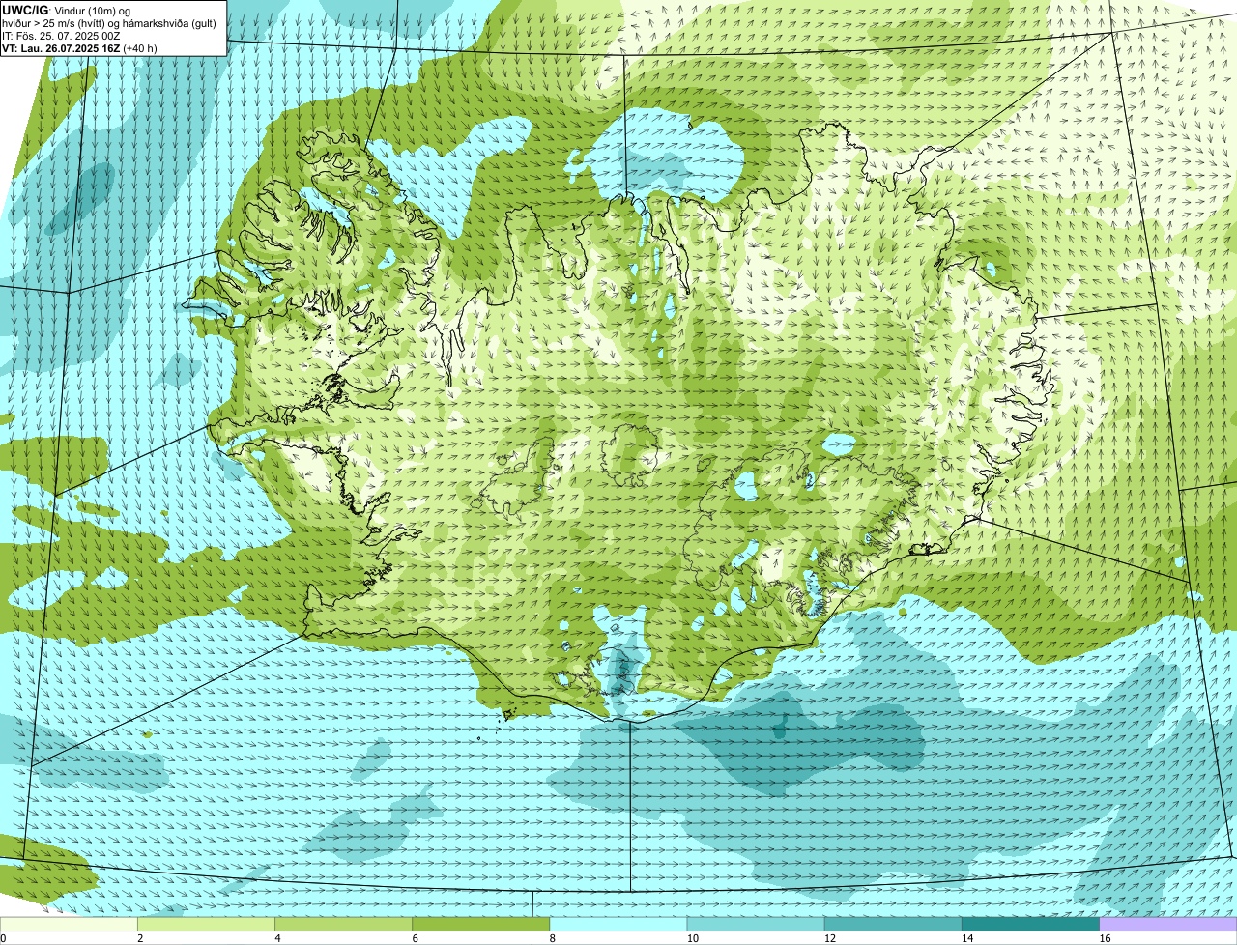Click the "10" label on the color scale
Viewport: 1237px width, 945px height.
pyautogui.click(x=692, y=938)
